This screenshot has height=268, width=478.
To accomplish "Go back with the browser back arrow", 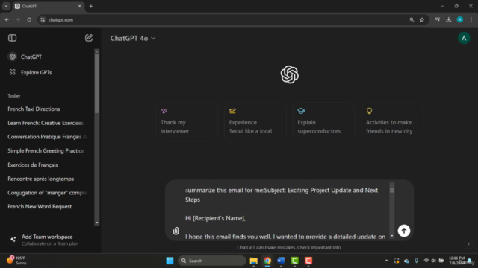I will click(7, 20).
